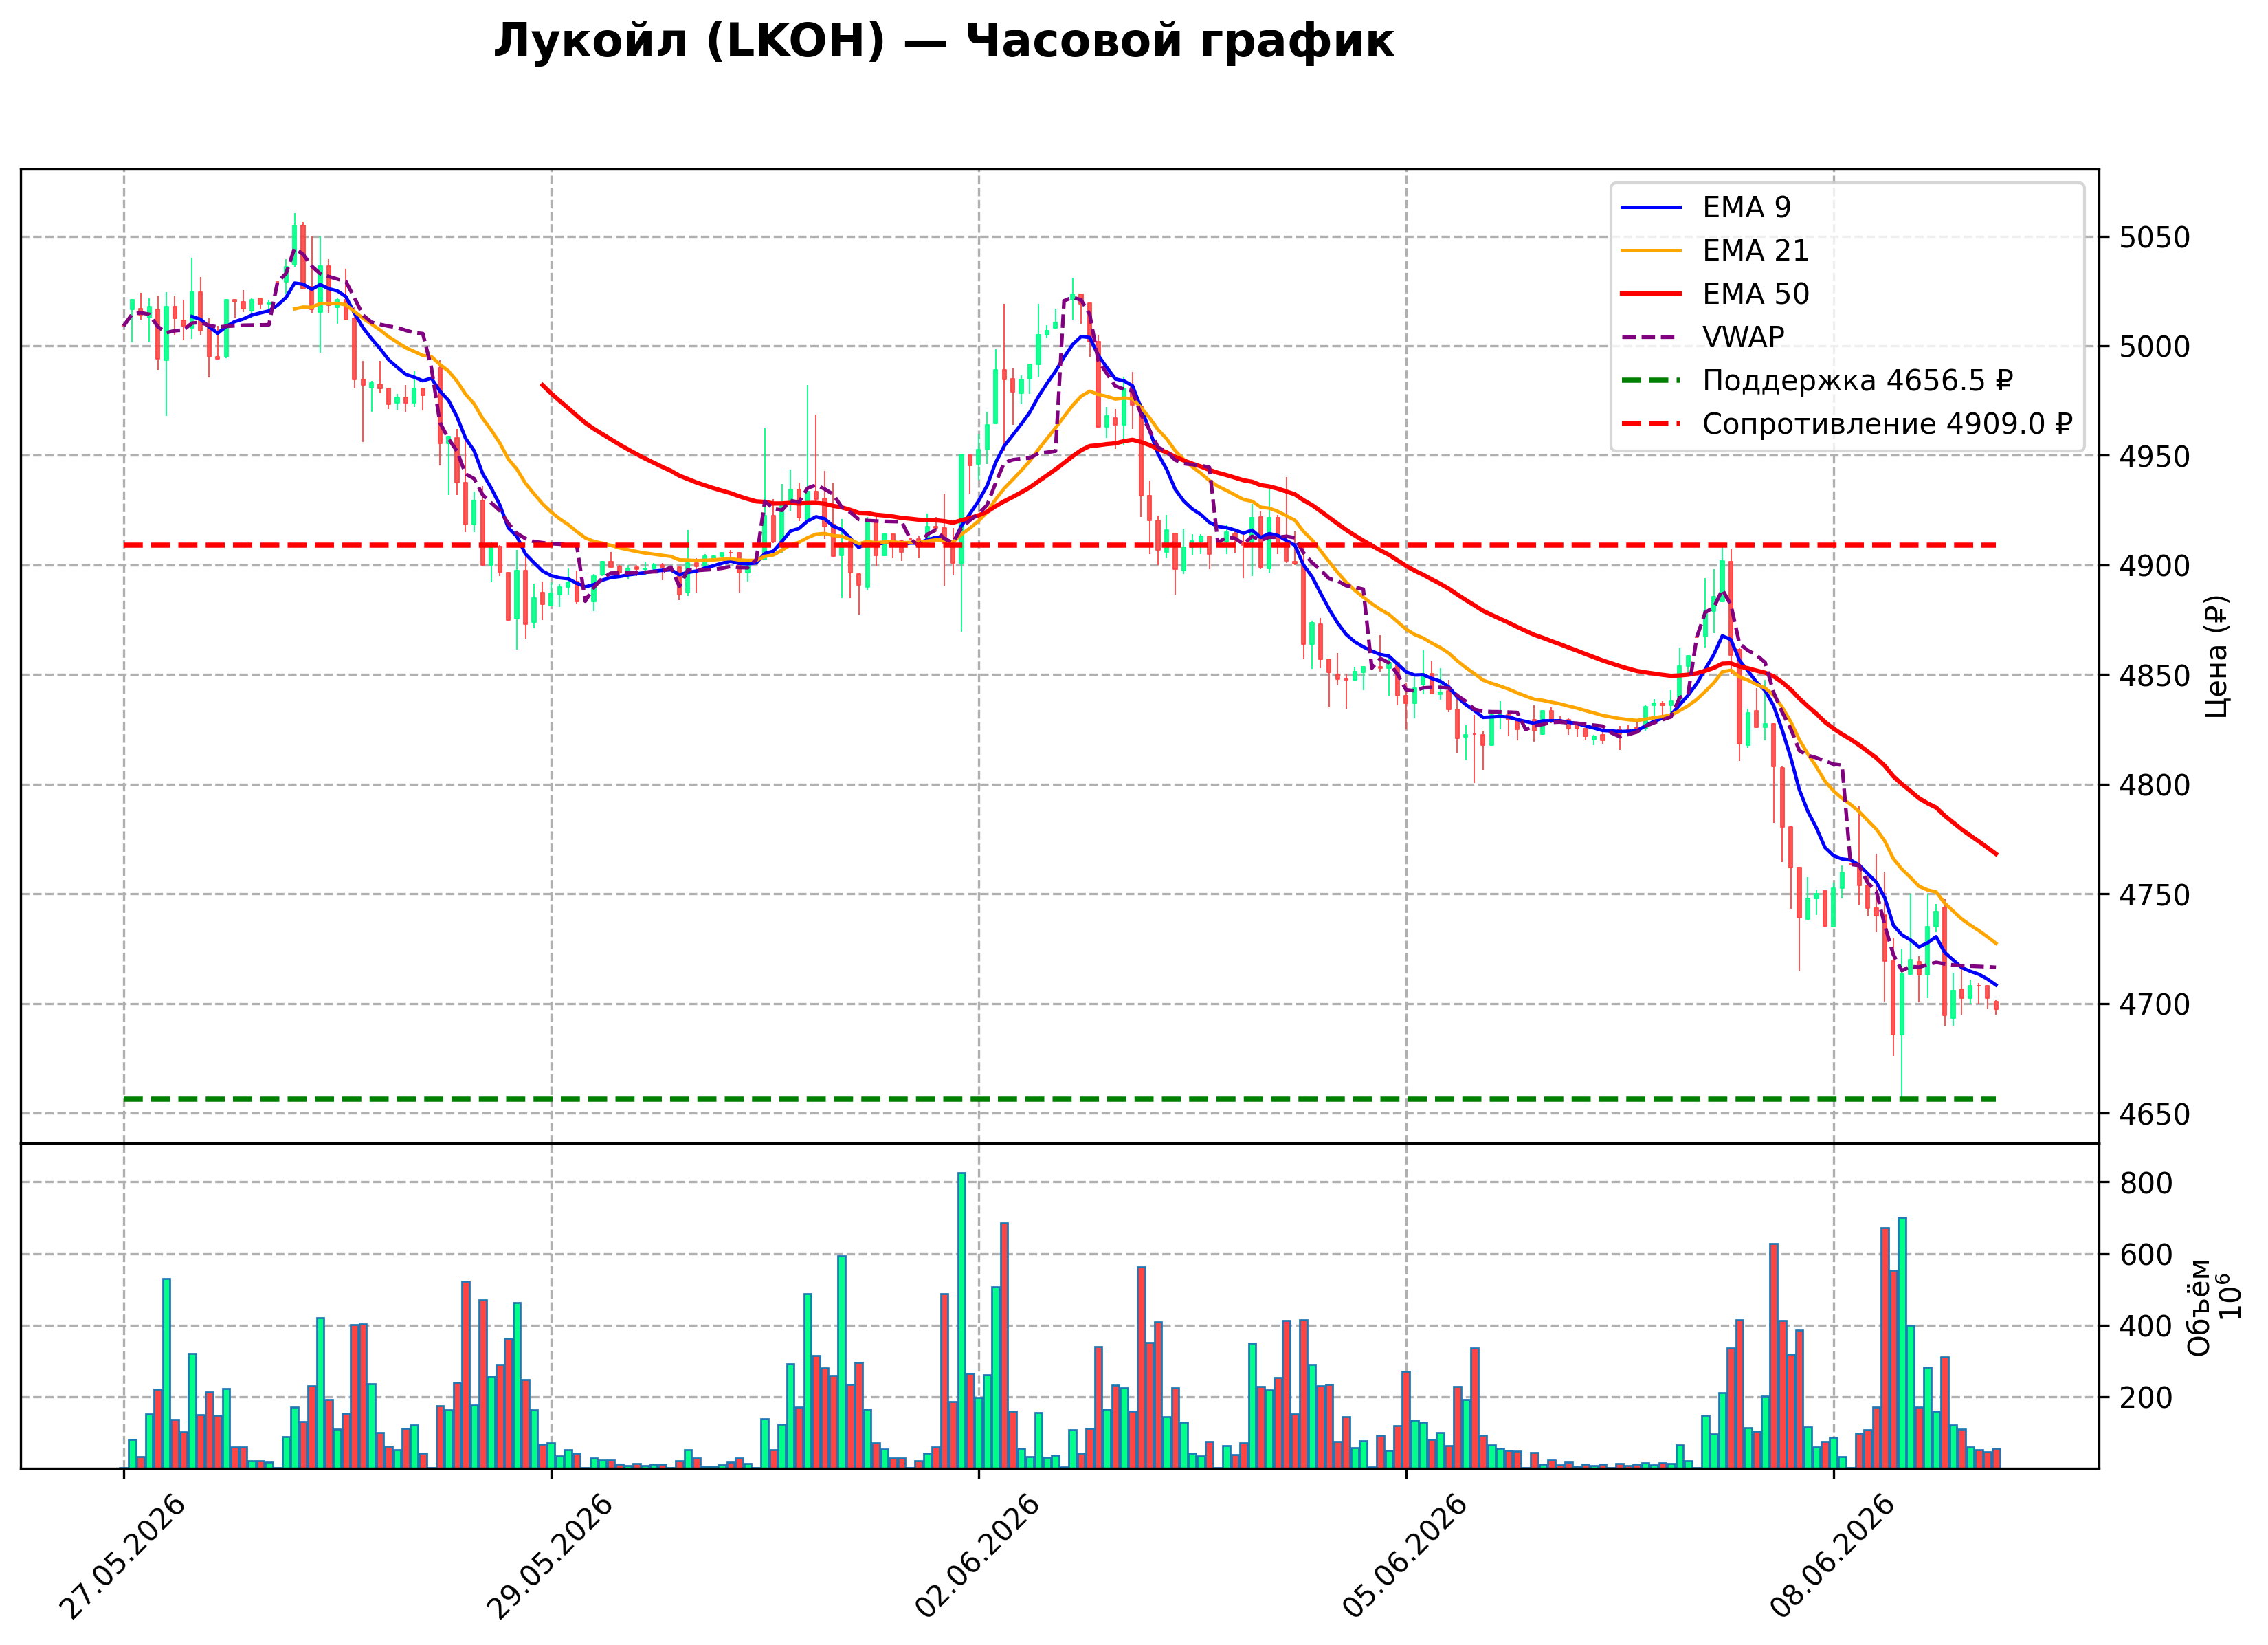2268x1645 pixels.
Task: Click the 4650 price axis tick label
Action: pyautogui.click(x=2155, y=1114)
